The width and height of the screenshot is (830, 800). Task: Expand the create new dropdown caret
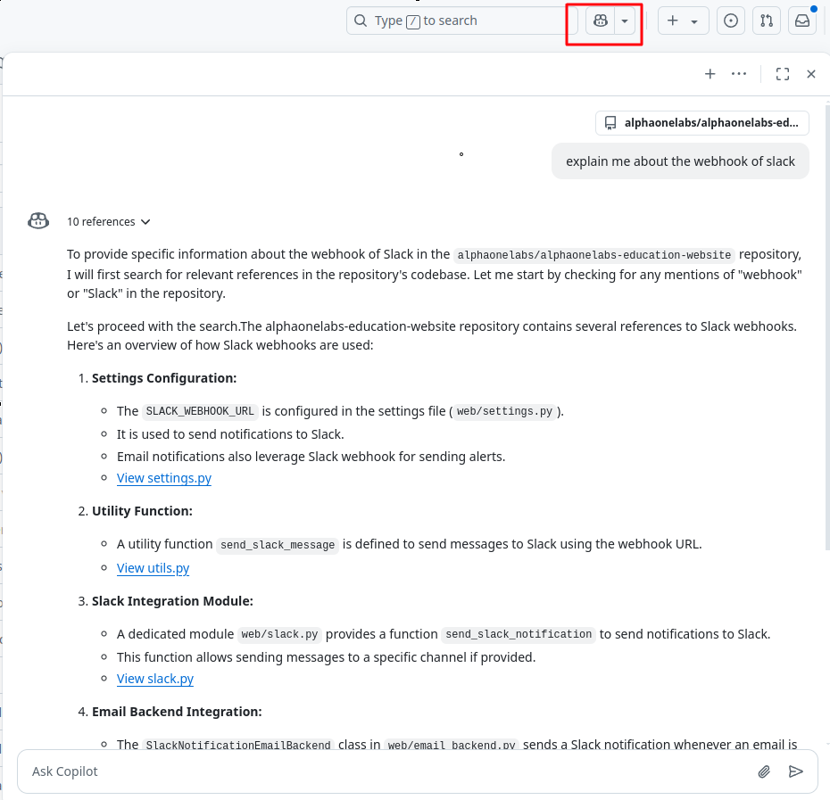tap(694, 21)
